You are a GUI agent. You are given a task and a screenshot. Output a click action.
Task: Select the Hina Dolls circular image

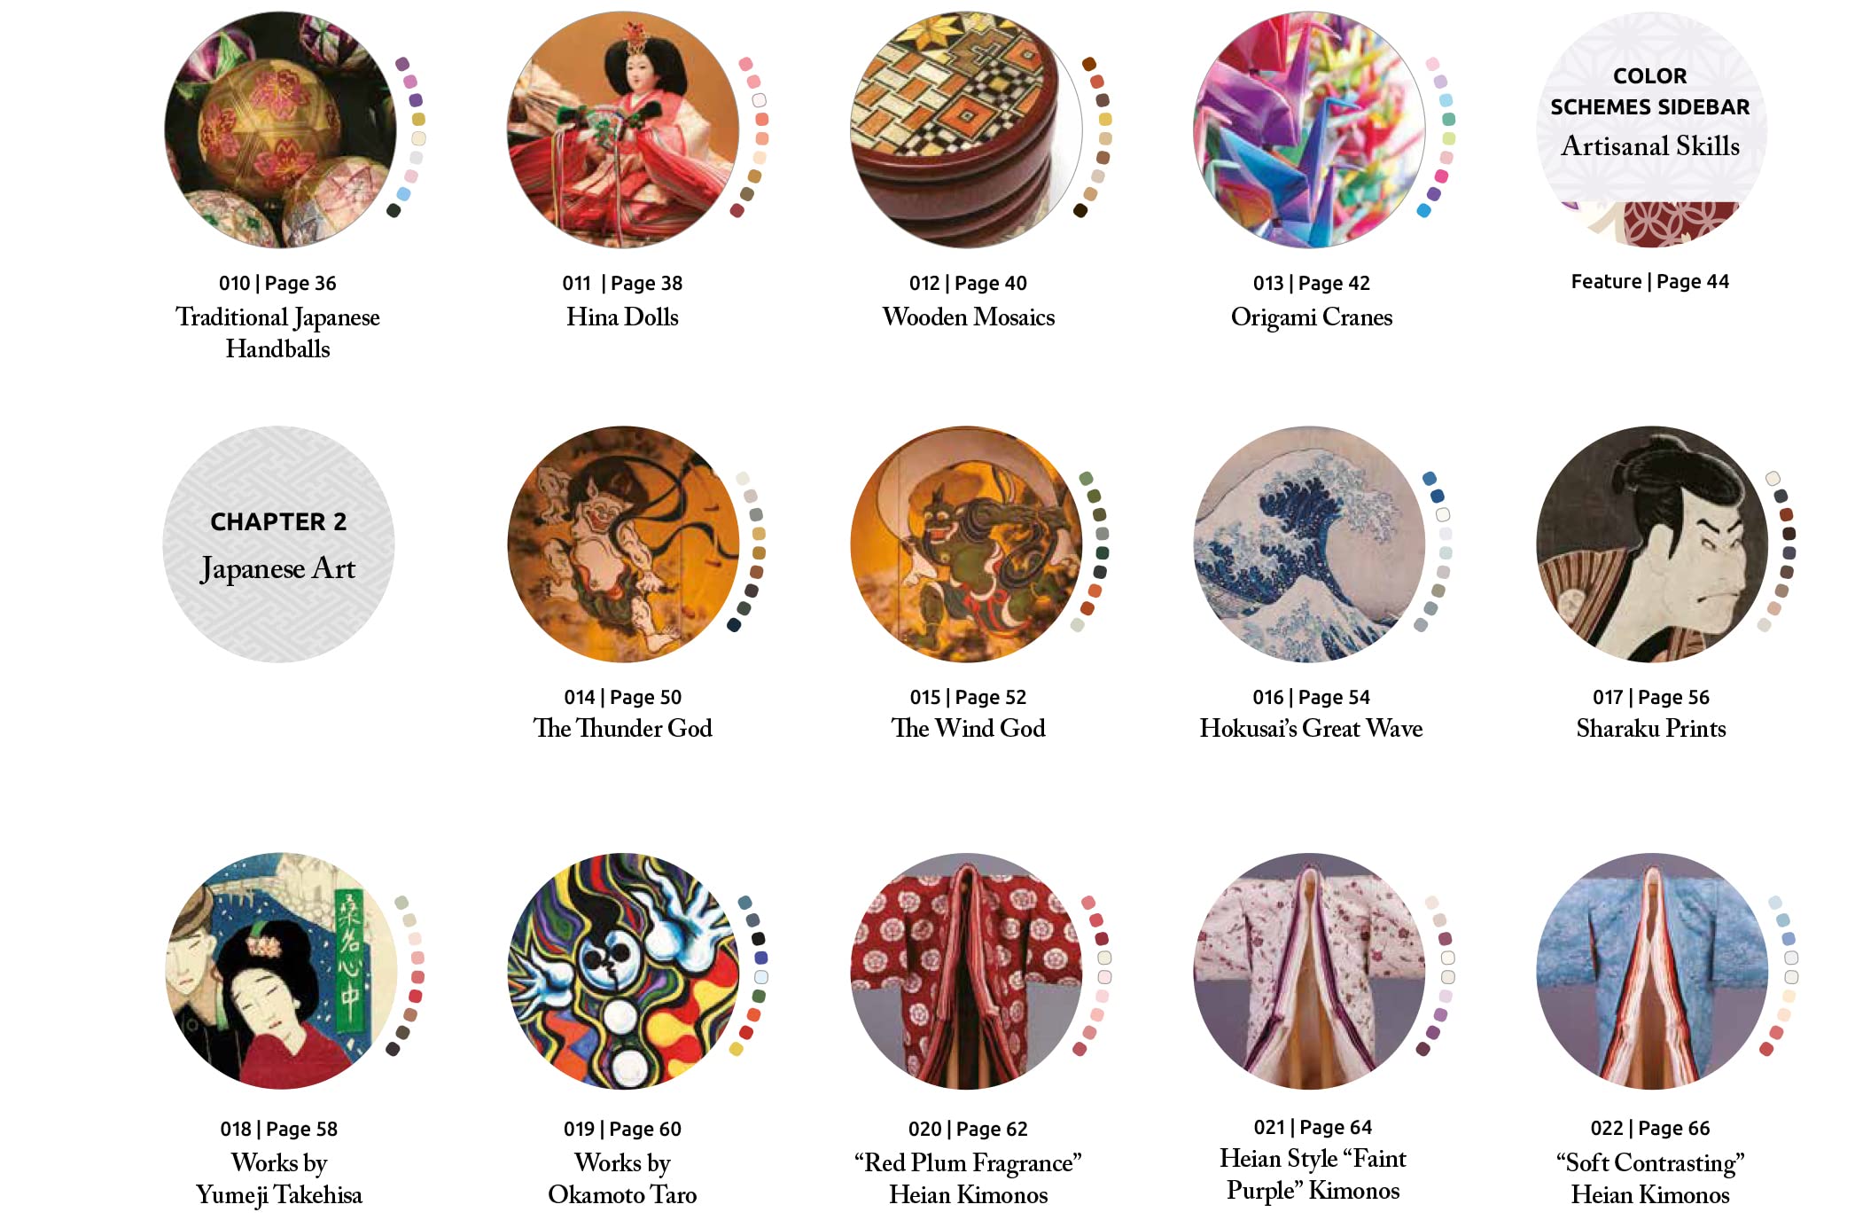[623, 129]
